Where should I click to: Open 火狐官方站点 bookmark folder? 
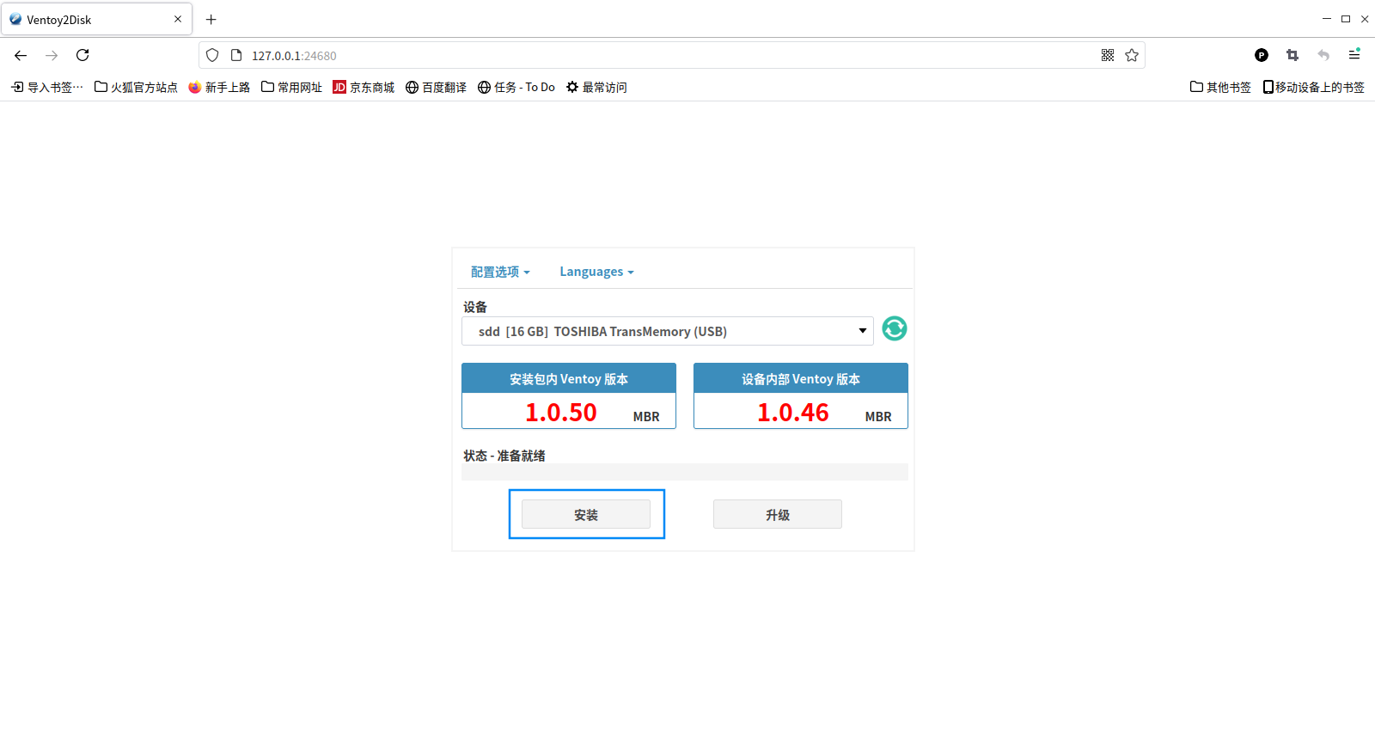(x=136, y=87)
